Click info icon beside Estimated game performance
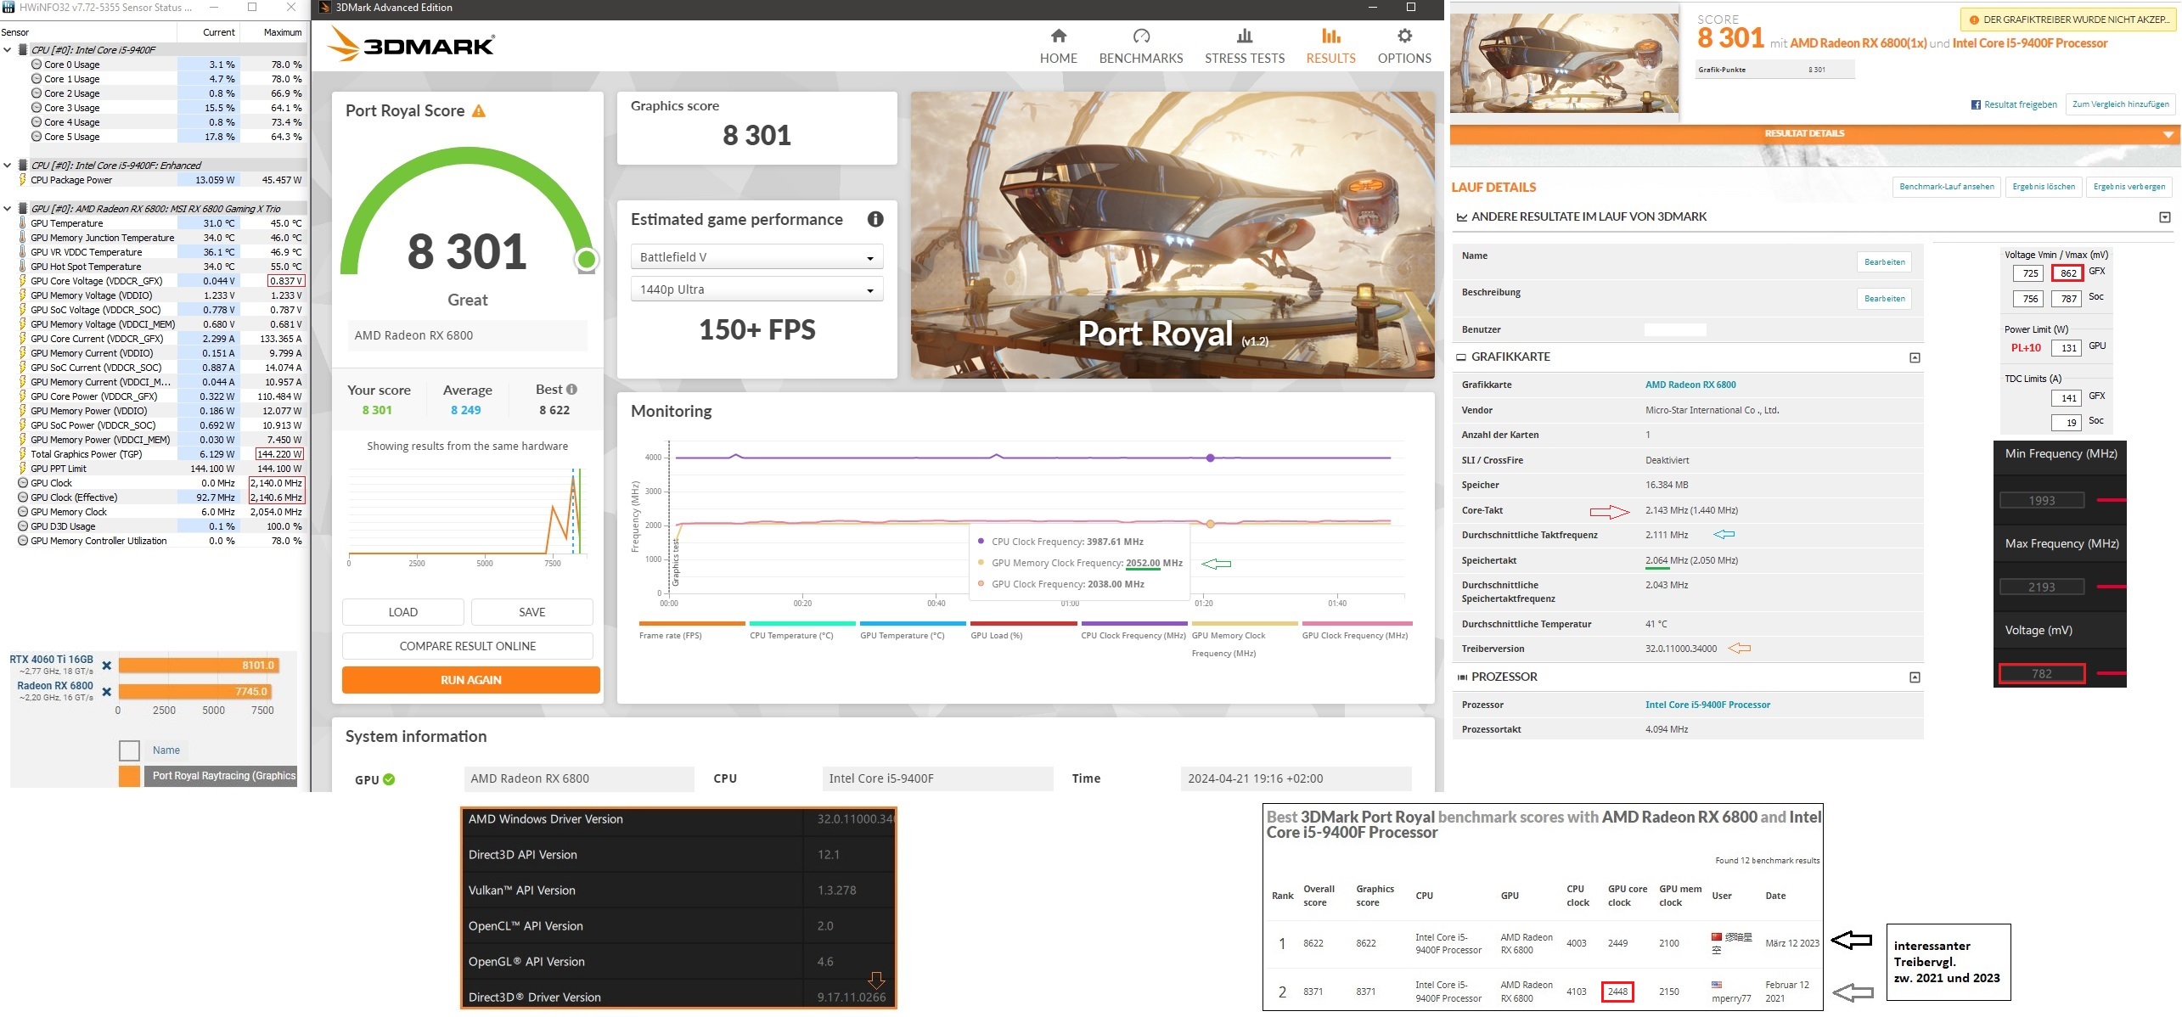 coord(875,219)
